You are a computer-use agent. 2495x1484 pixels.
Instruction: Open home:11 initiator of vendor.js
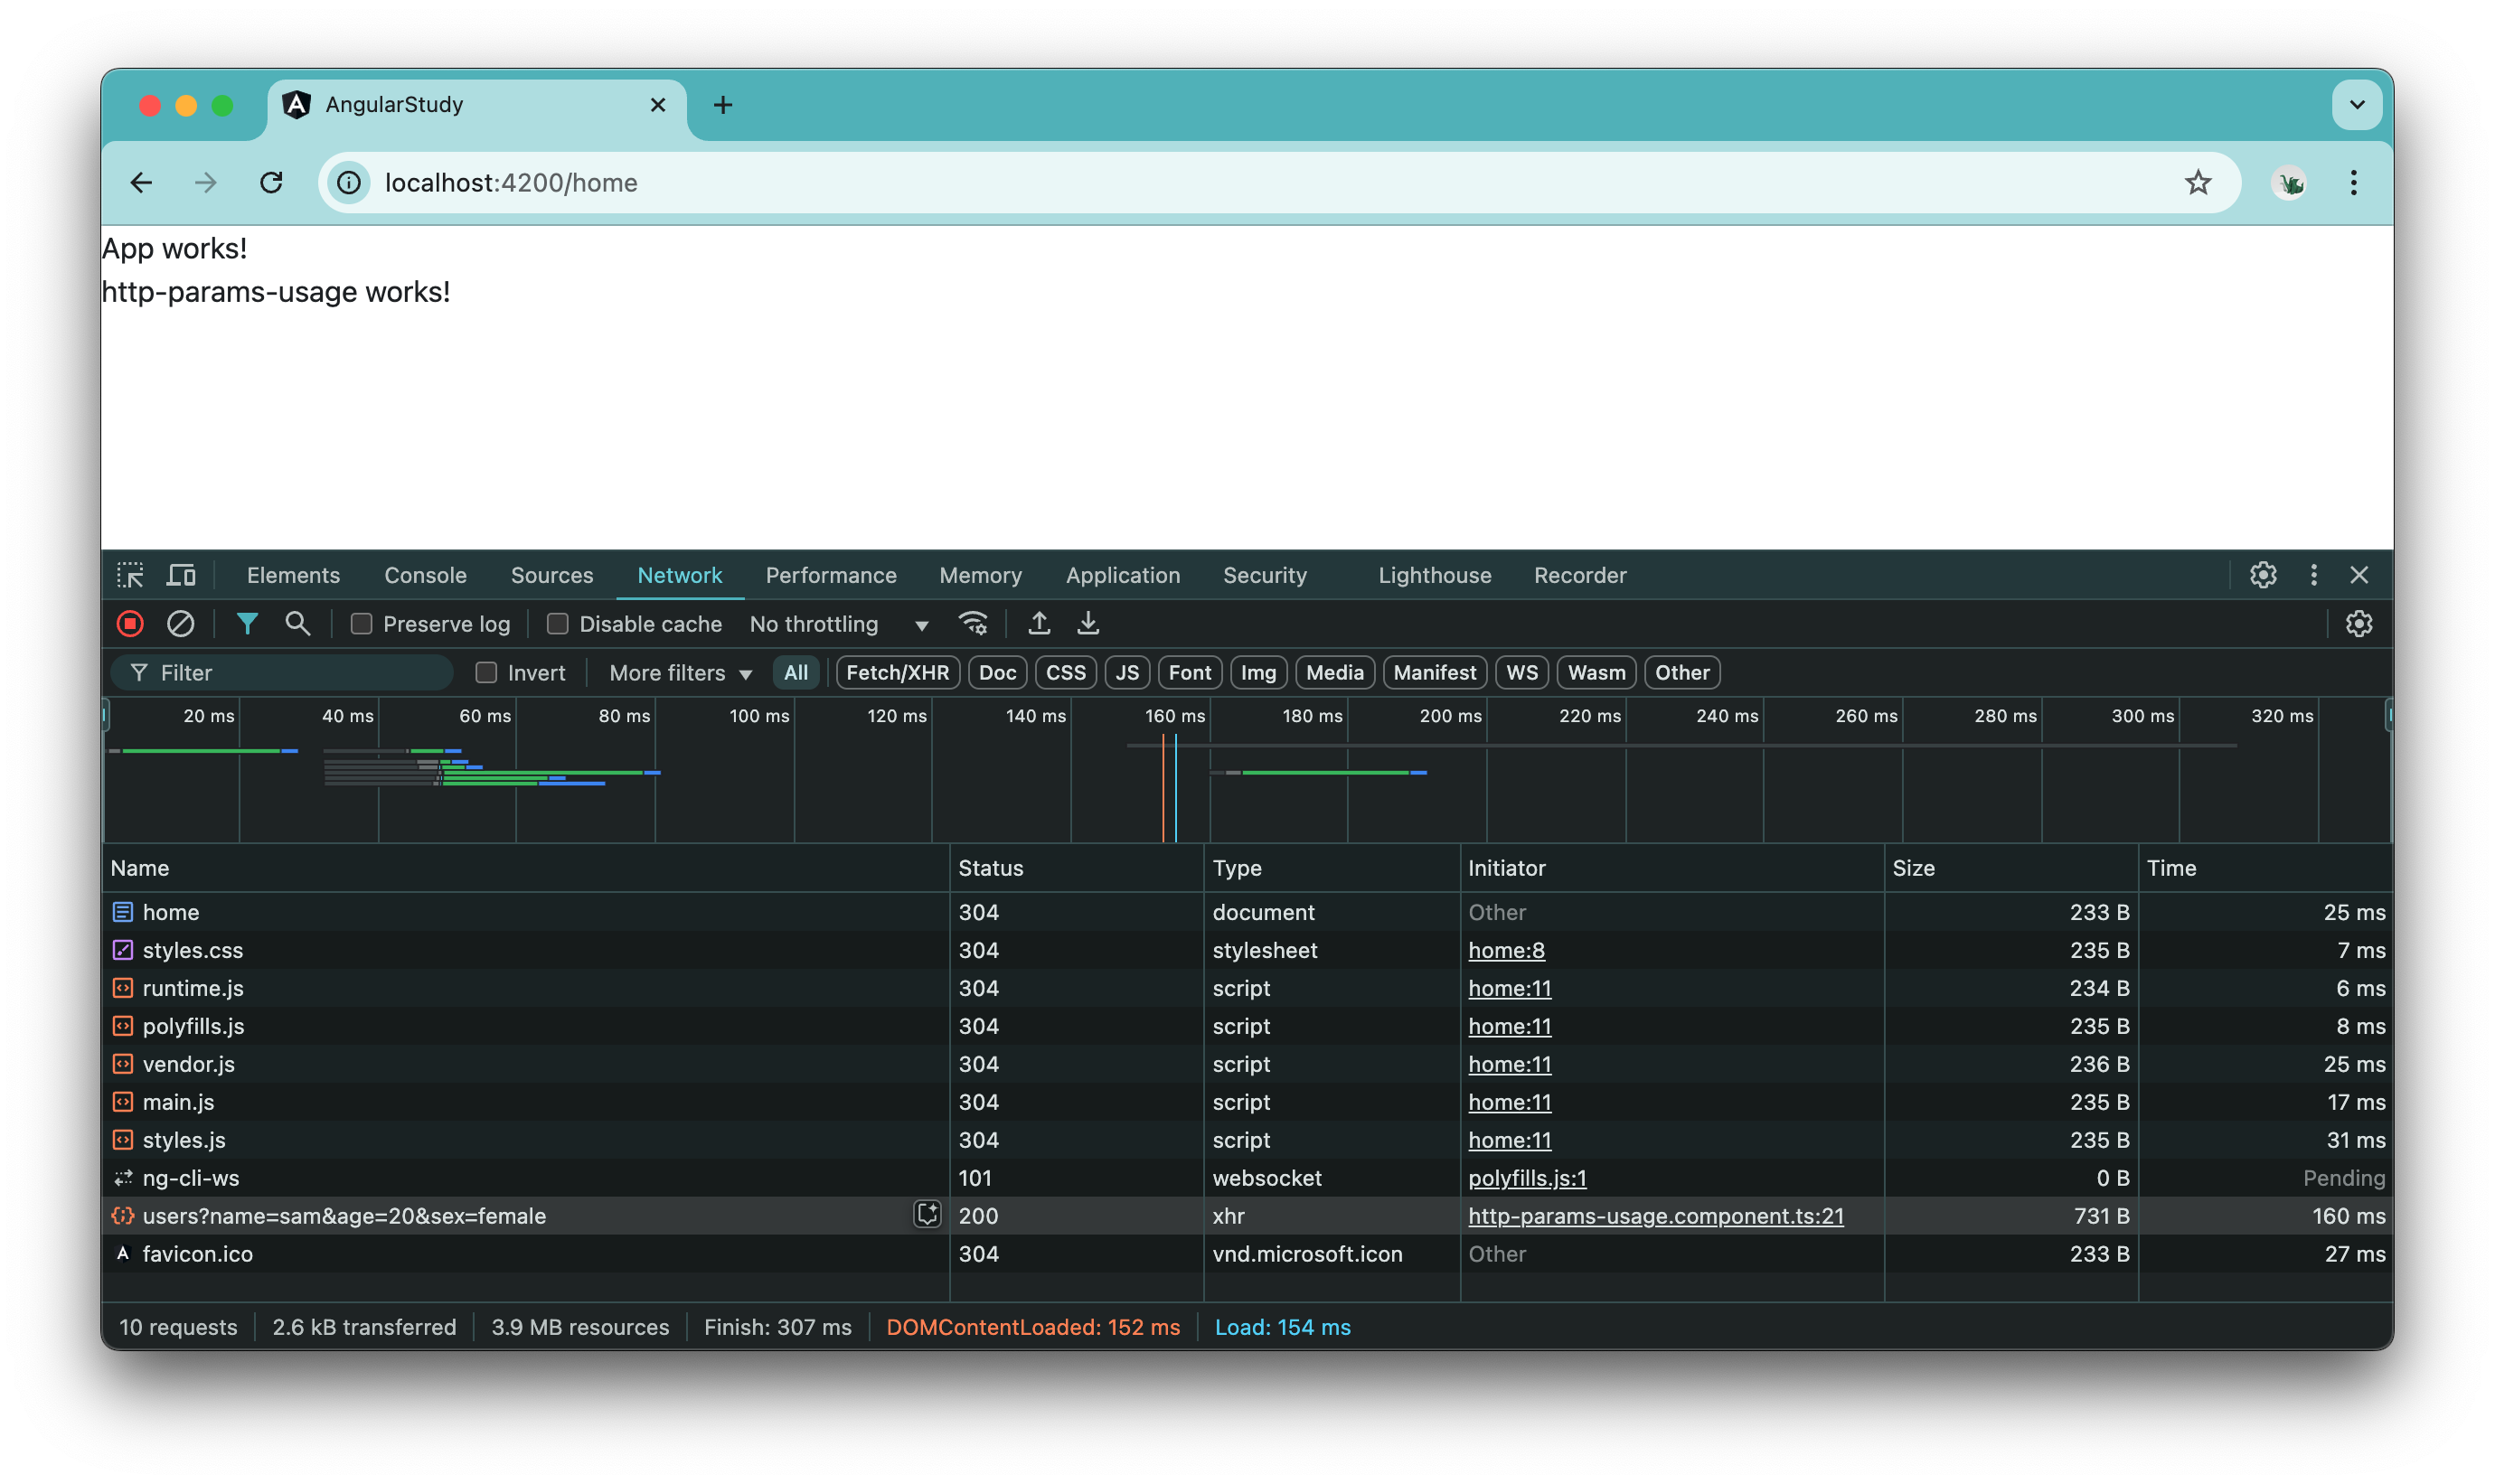(x=1509, y=1064)
